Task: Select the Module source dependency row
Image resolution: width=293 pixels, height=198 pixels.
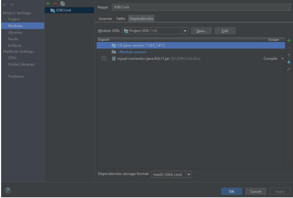Action: (191, 52)
